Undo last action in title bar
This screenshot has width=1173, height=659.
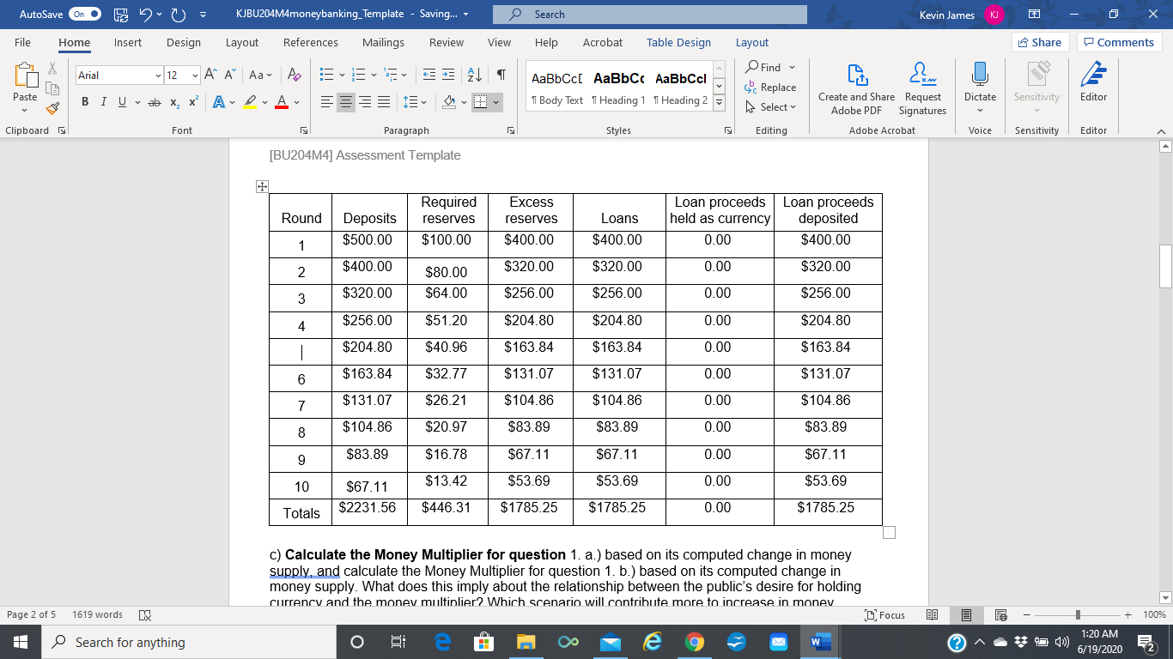tap(147, 15)
